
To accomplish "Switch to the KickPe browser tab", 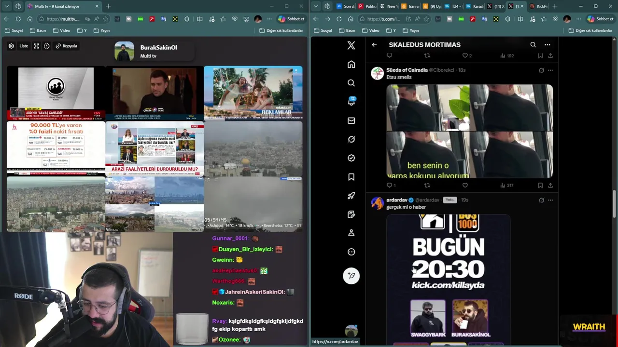I will (x=539, y=6).
